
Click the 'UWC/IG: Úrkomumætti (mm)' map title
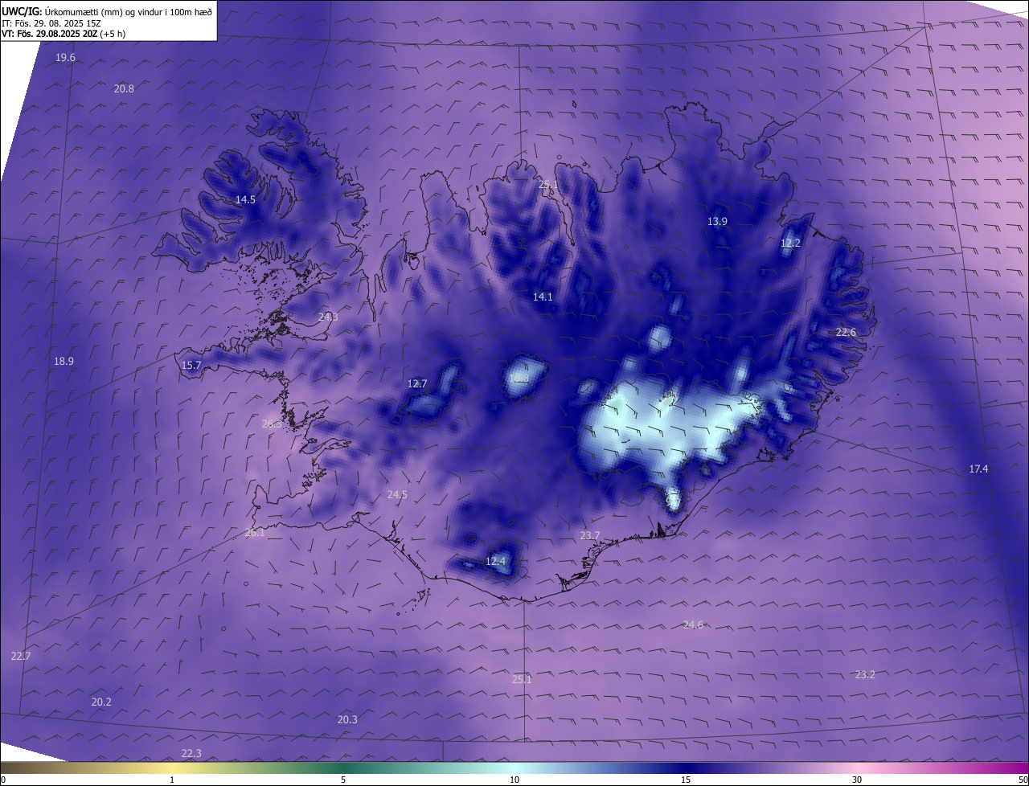[108, 11]
